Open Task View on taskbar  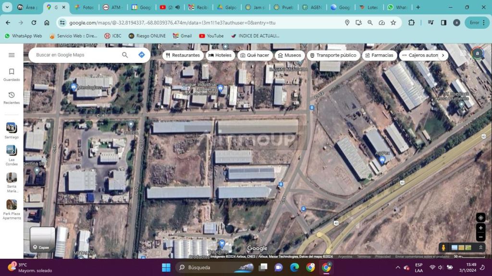(x=263, y=267)
